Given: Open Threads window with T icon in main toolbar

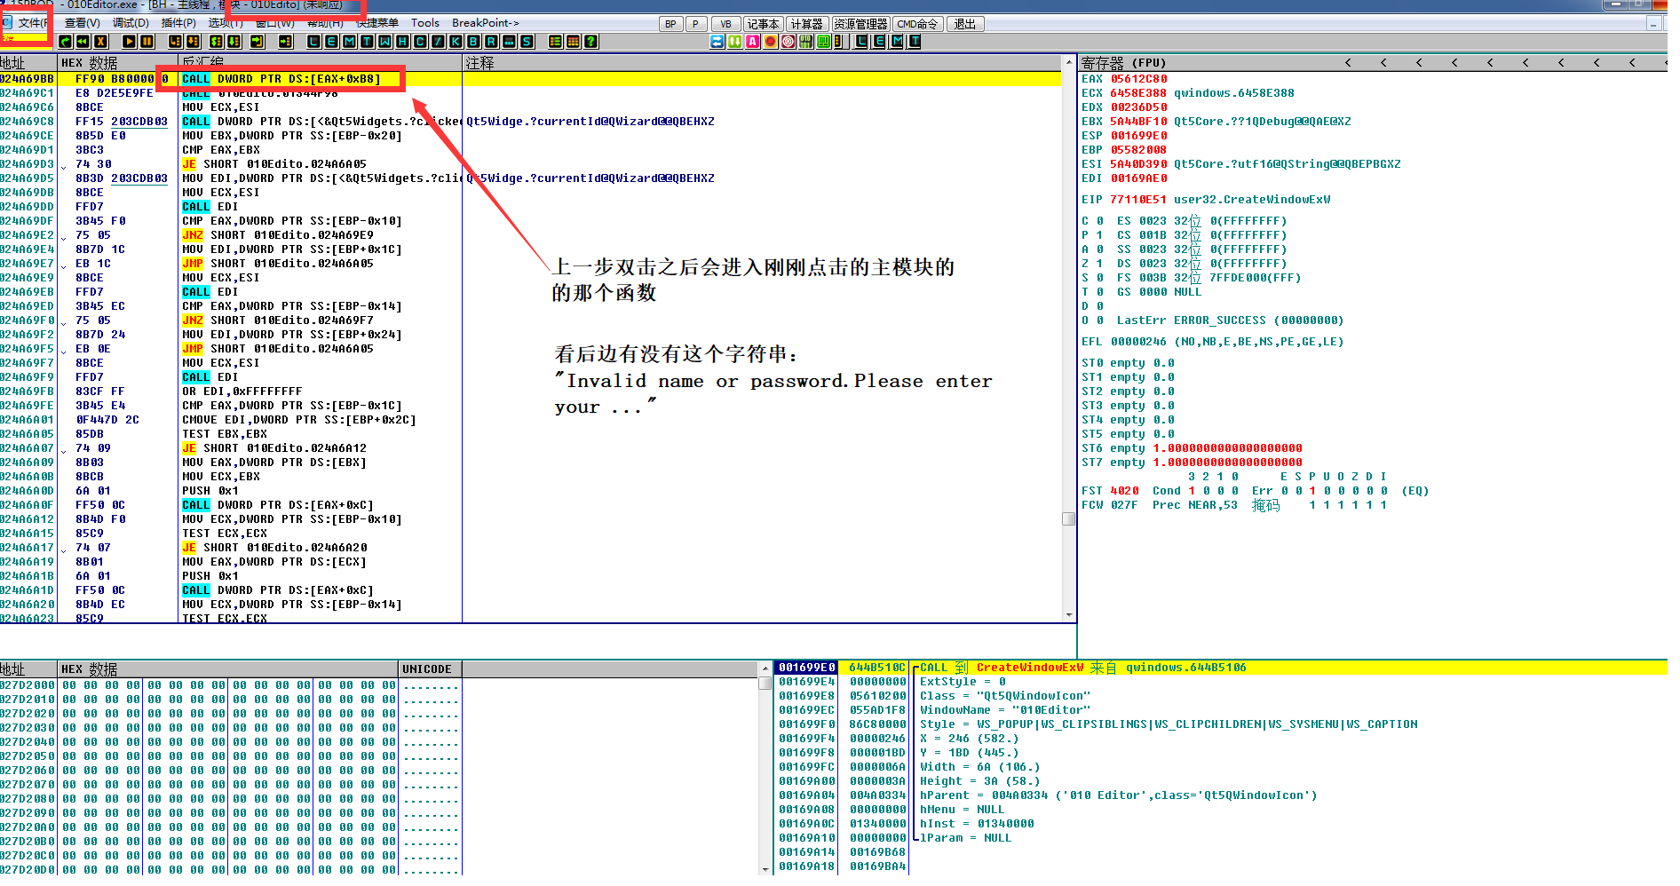Looking at the screenshot, I should click(367, 41).
